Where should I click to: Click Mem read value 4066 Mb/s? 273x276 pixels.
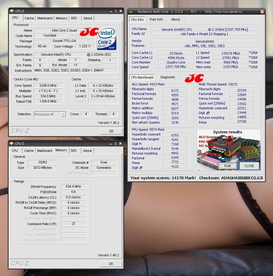231,62
